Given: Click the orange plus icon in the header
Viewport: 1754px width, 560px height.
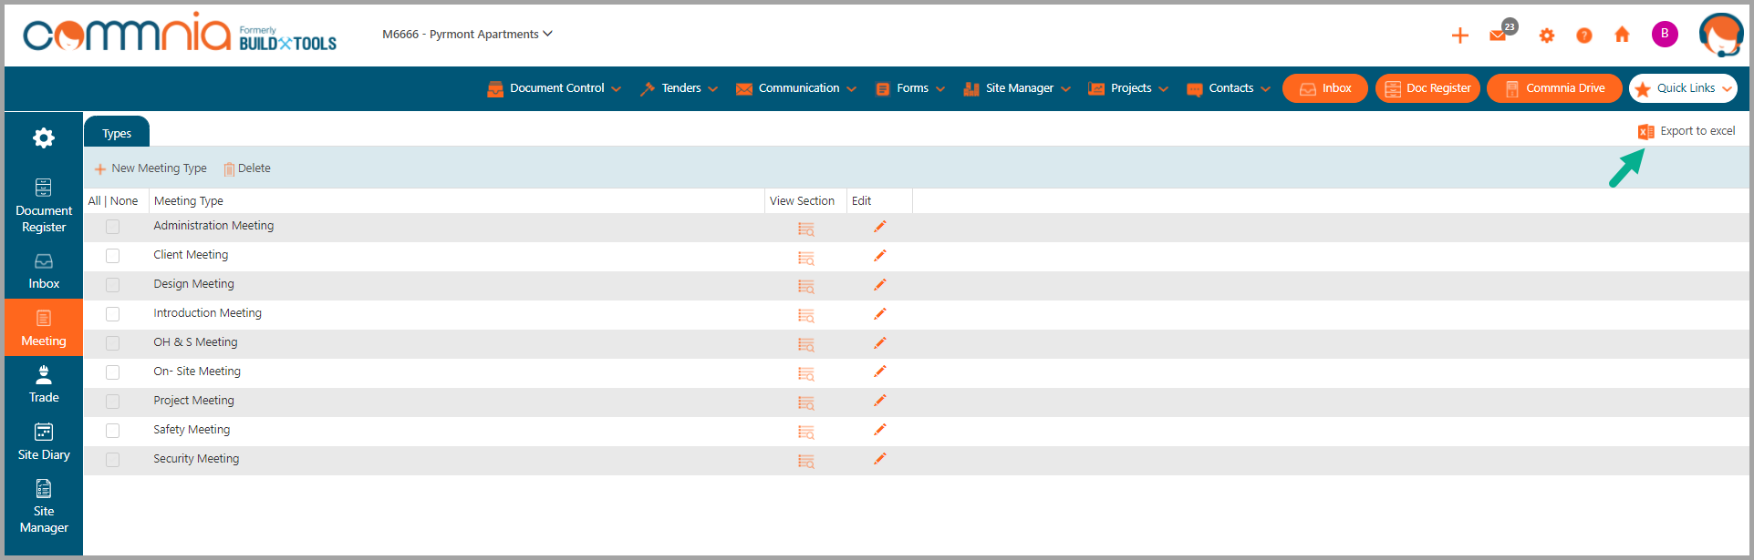Looking at the screenshot, I should coord(1460,36).
